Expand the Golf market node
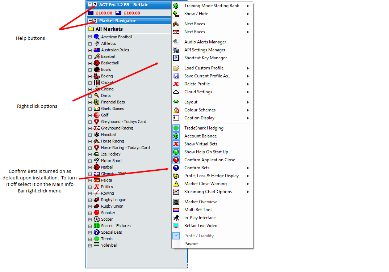This screenshot has height=272, width=389. pyautogui.click(x=90, y=115)
